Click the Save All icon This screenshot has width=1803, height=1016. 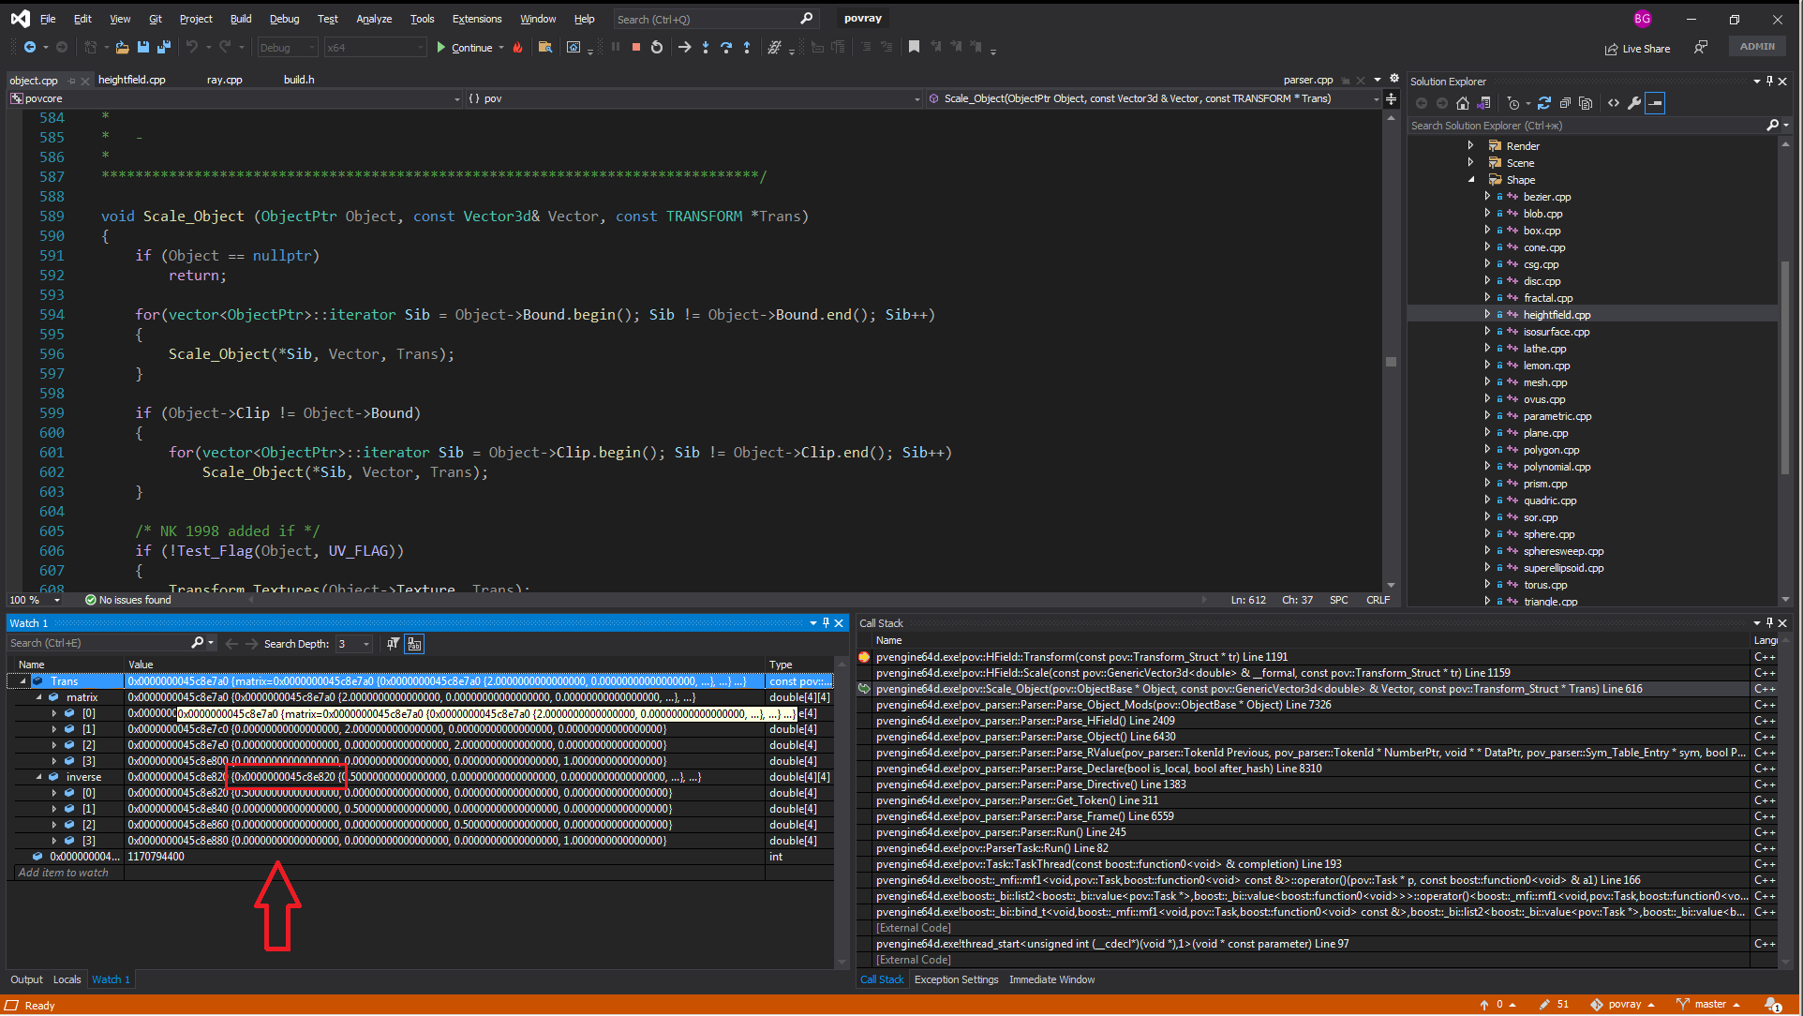[164, 47]
